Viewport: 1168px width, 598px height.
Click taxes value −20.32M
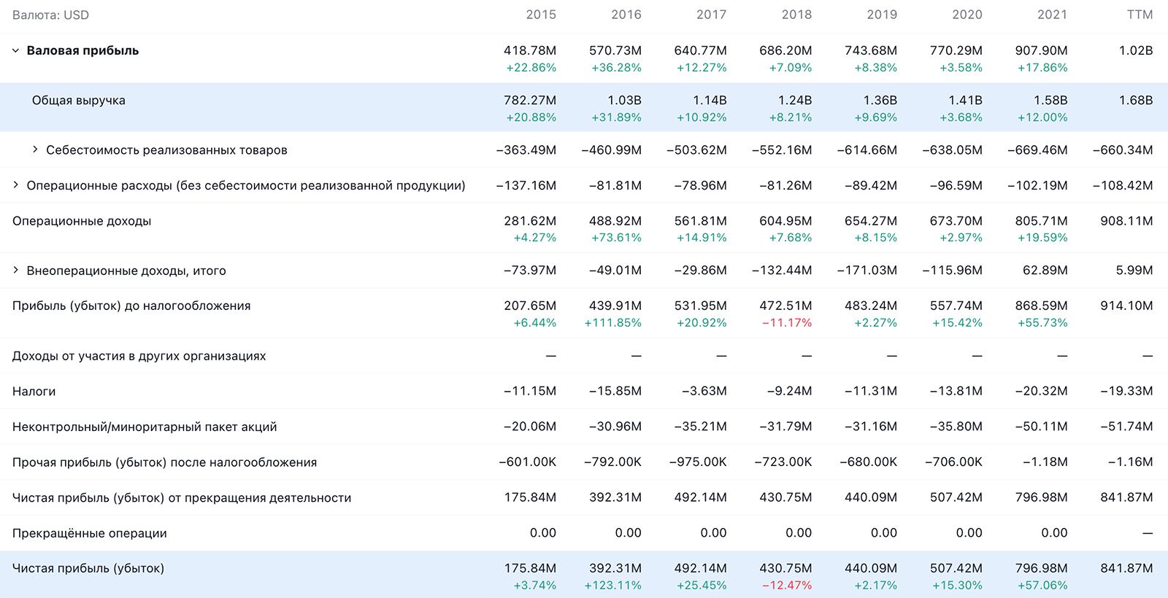[1041, 392]
